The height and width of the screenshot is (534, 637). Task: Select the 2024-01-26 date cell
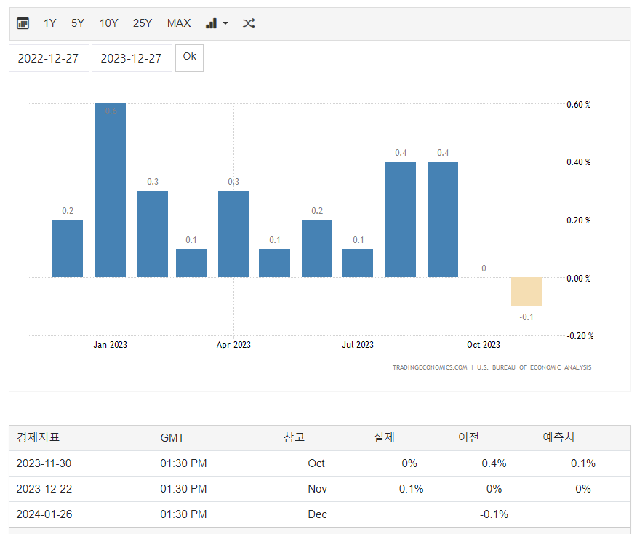pos(44,514)
